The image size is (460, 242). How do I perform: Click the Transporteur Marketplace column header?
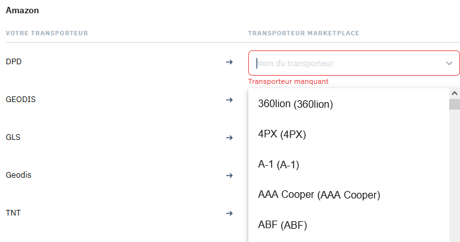click(x=304, y=33)
